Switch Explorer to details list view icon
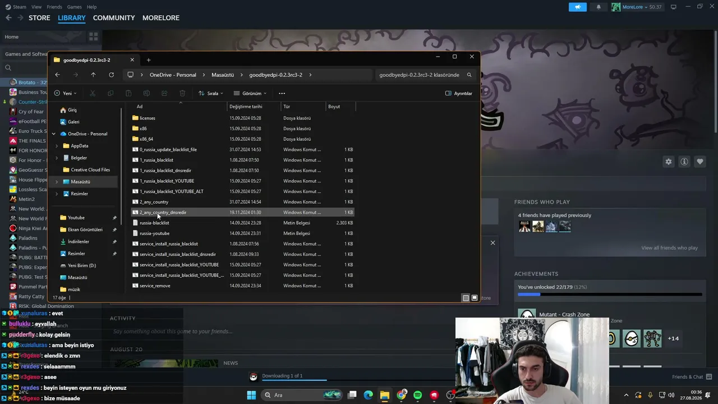This screenshot has width=718, height=404. pyautogui.click(x=466, y=298)
